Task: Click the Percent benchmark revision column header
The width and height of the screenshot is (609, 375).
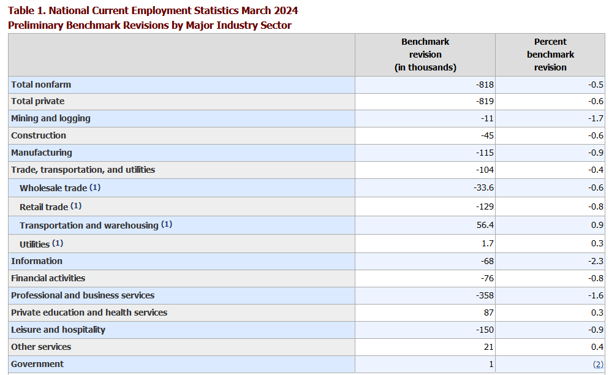Action: point(550,55)
